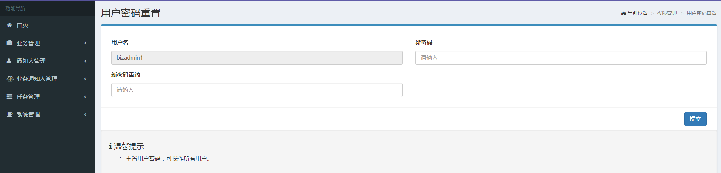Focus the 新密码重输 input field

pyautogui.click(x=257, y=90)
